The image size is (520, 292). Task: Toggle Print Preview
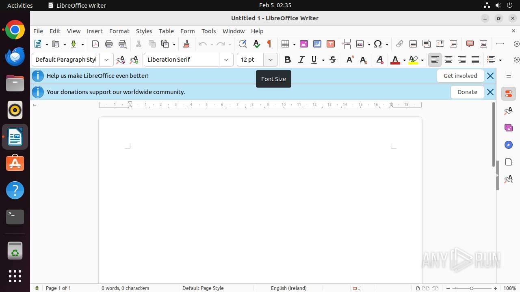point(122,44)
